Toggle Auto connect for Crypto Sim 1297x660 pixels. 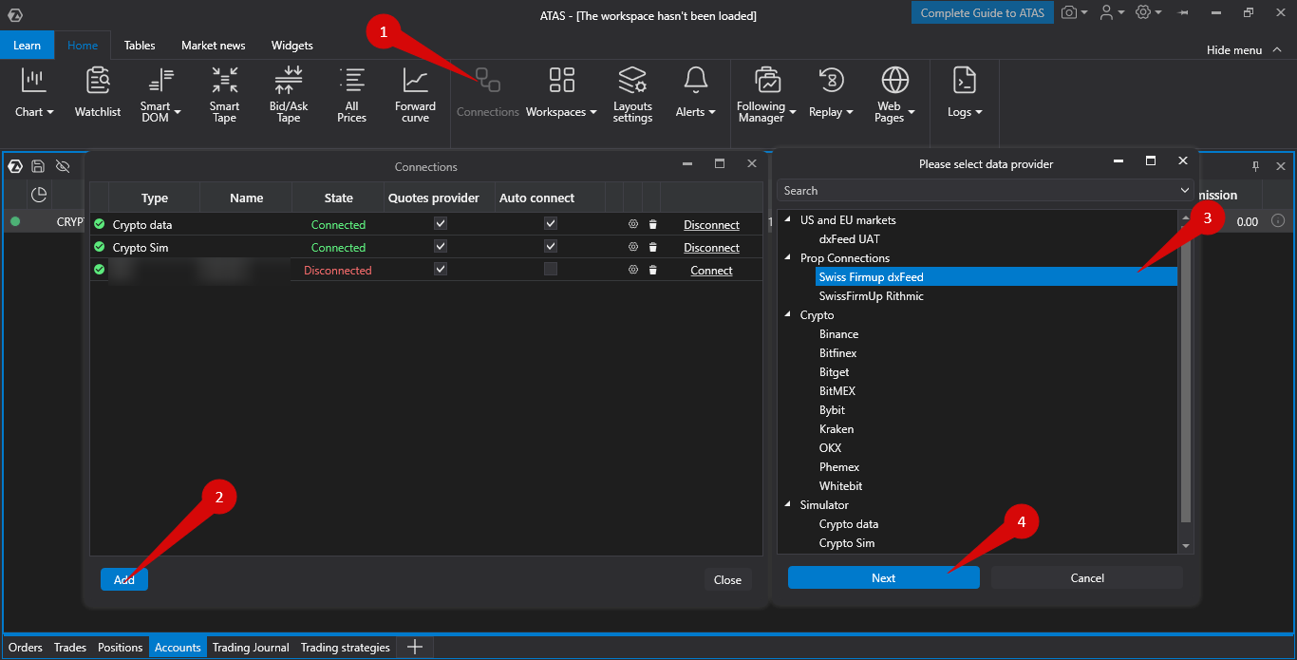click(x=551, y=246)
